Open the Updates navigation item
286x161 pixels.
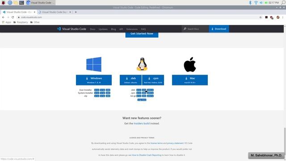(x=103, y=29)
